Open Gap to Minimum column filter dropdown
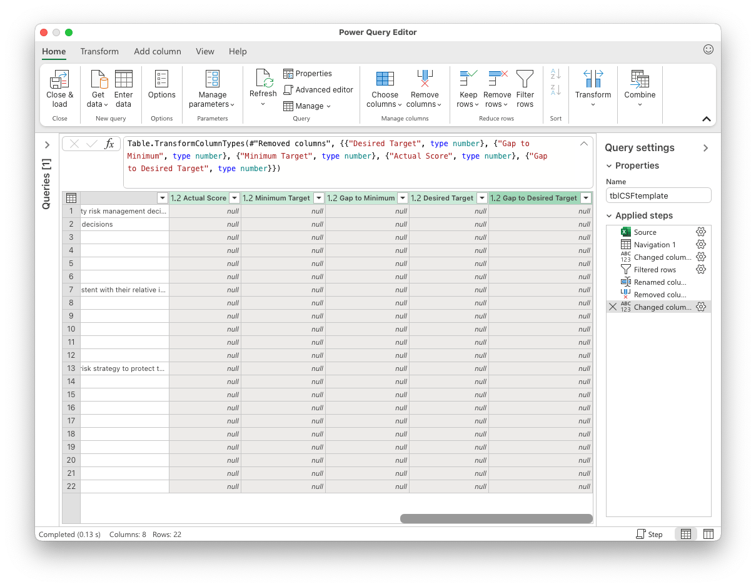Viewport: 756px width, 587px height. point(403,198)
